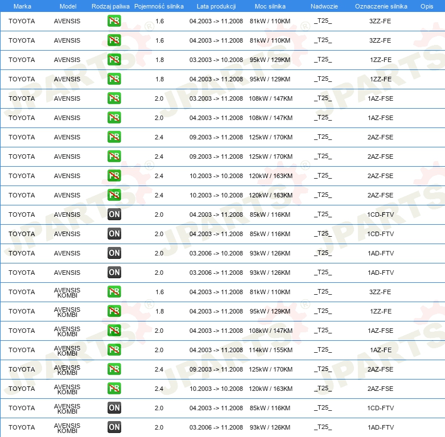445x437 pixels.
Task: Click 2.4 capacity in Kombi 125kW row
Action: click(159, 369)
